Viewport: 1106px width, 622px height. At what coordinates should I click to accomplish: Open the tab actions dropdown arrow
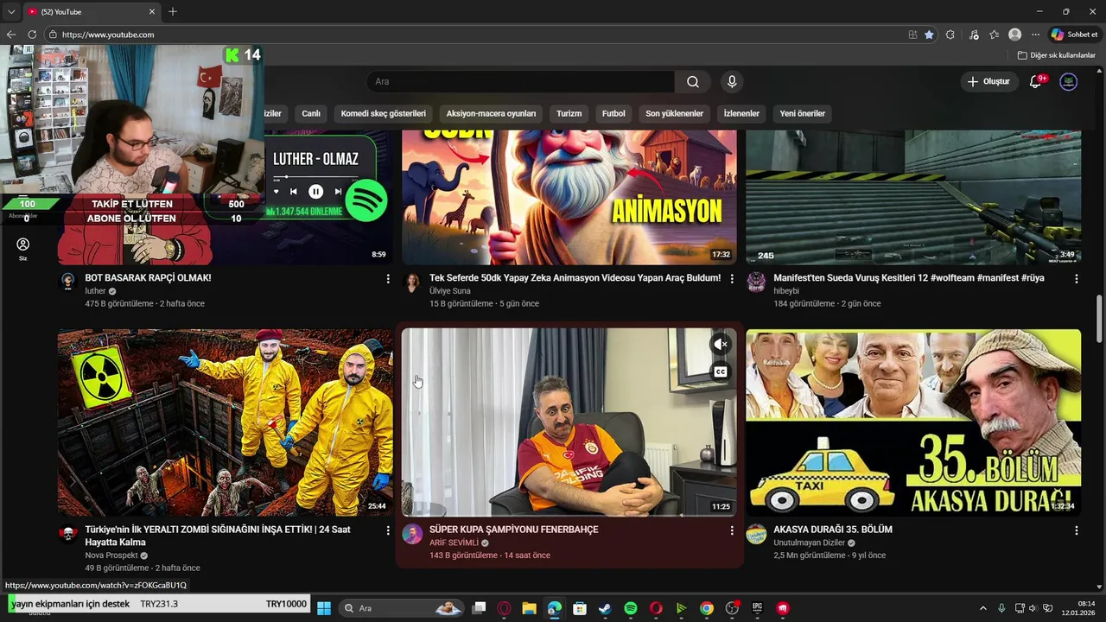point(11,11)
